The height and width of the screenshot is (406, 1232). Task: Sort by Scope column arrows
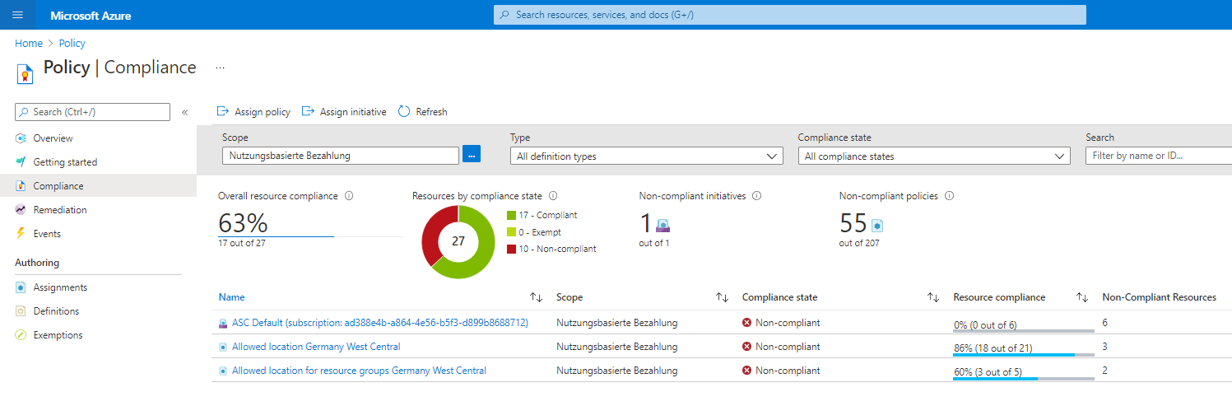click(723, 297)
